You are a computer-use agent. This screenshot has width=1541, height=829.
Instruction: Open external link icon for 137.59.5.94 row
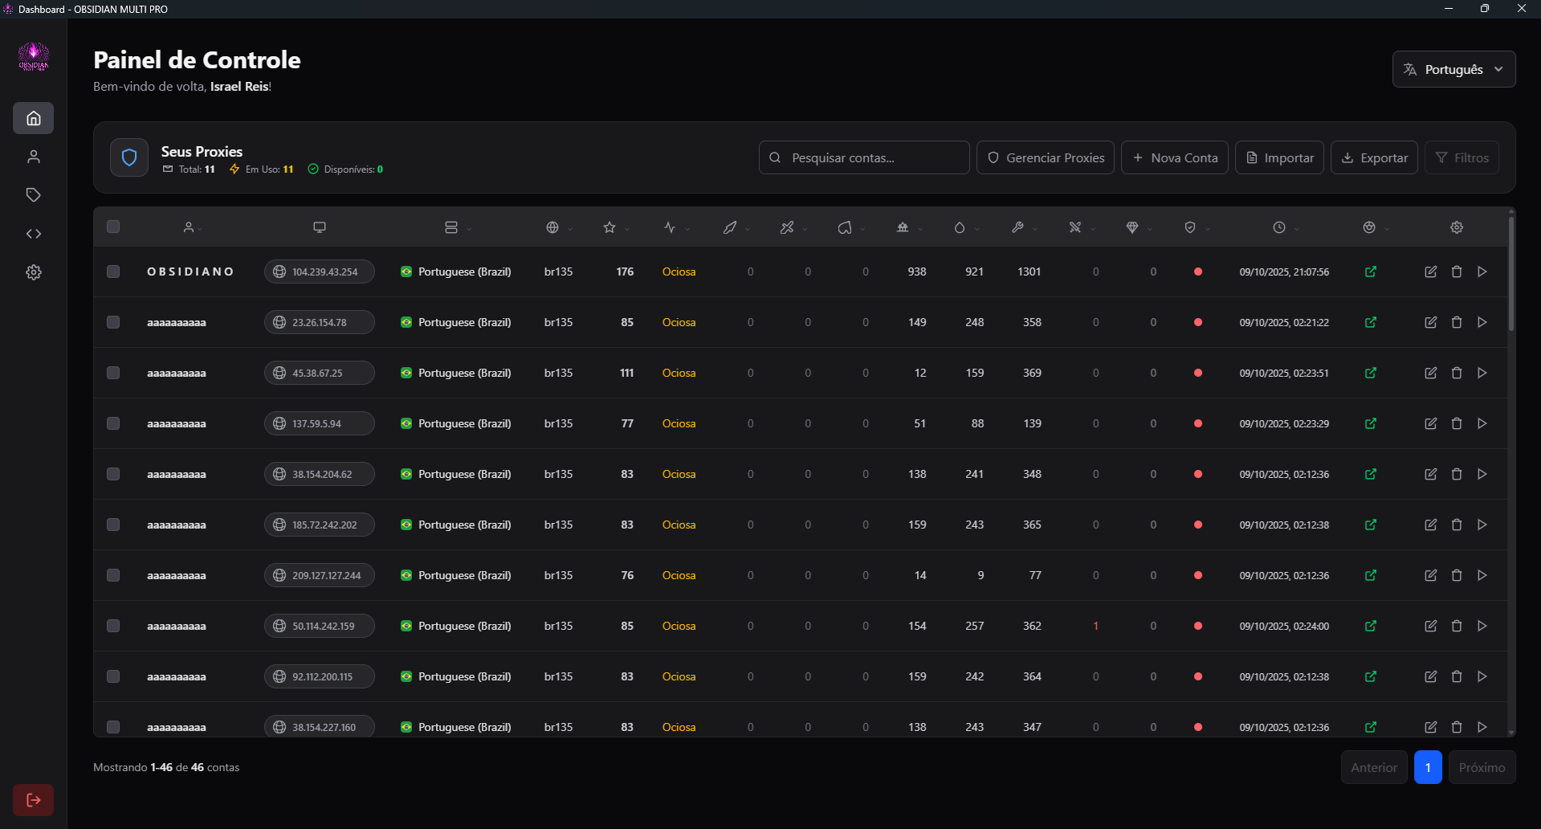(1370, 423)
